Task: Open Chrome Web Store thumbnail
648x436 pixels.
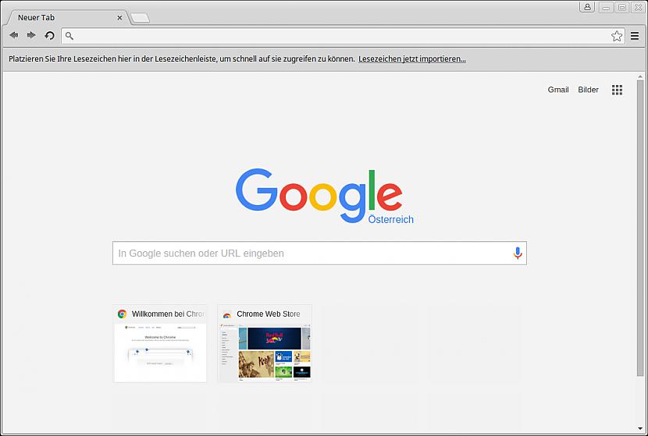Action: 265,343
